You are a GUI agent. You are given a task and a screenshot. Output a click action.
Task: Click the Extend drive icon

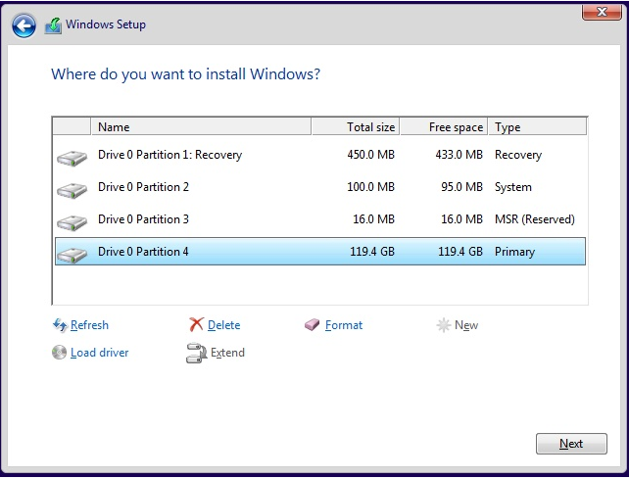(x=196, y=353)
